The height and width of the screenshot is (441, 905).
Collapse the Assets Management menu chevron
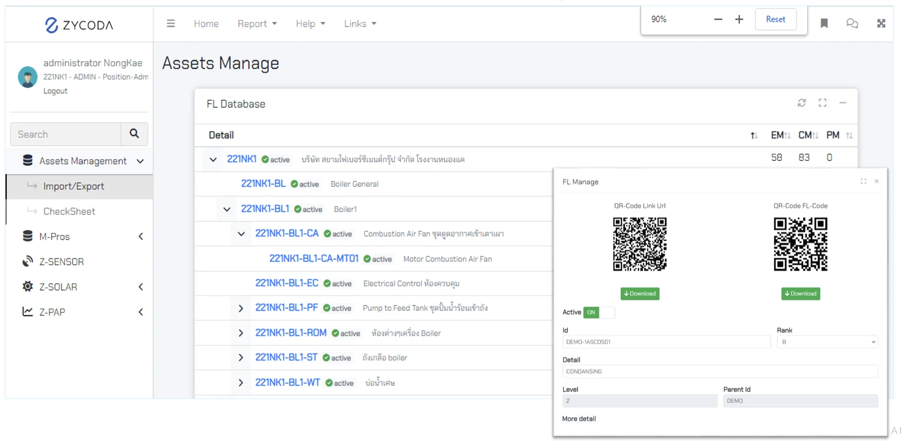click(140, 161)
